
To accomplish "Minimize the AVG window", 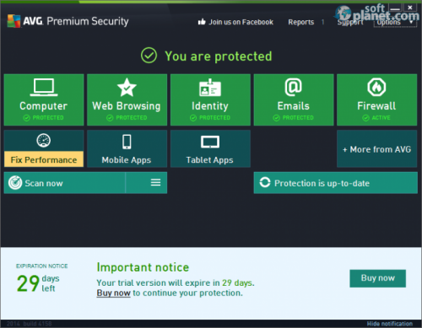I will (x=395, y=8).
